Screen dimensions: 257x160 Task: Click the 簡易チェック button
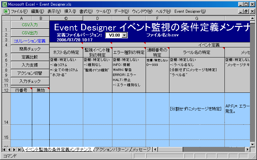point(30,49)
